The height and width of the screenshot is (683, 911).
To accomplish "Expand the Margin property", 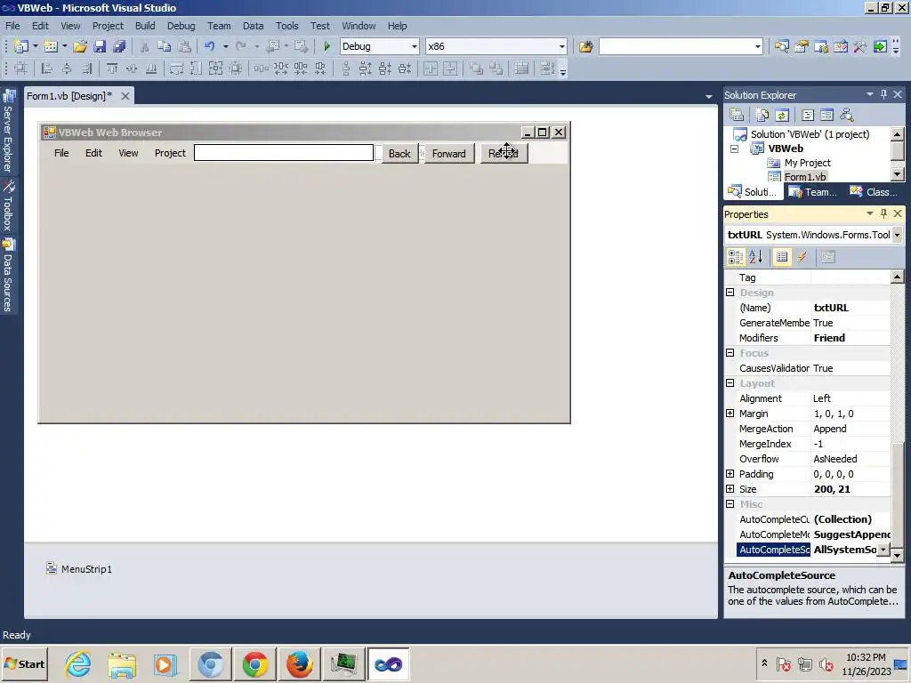I will point(730,414).
